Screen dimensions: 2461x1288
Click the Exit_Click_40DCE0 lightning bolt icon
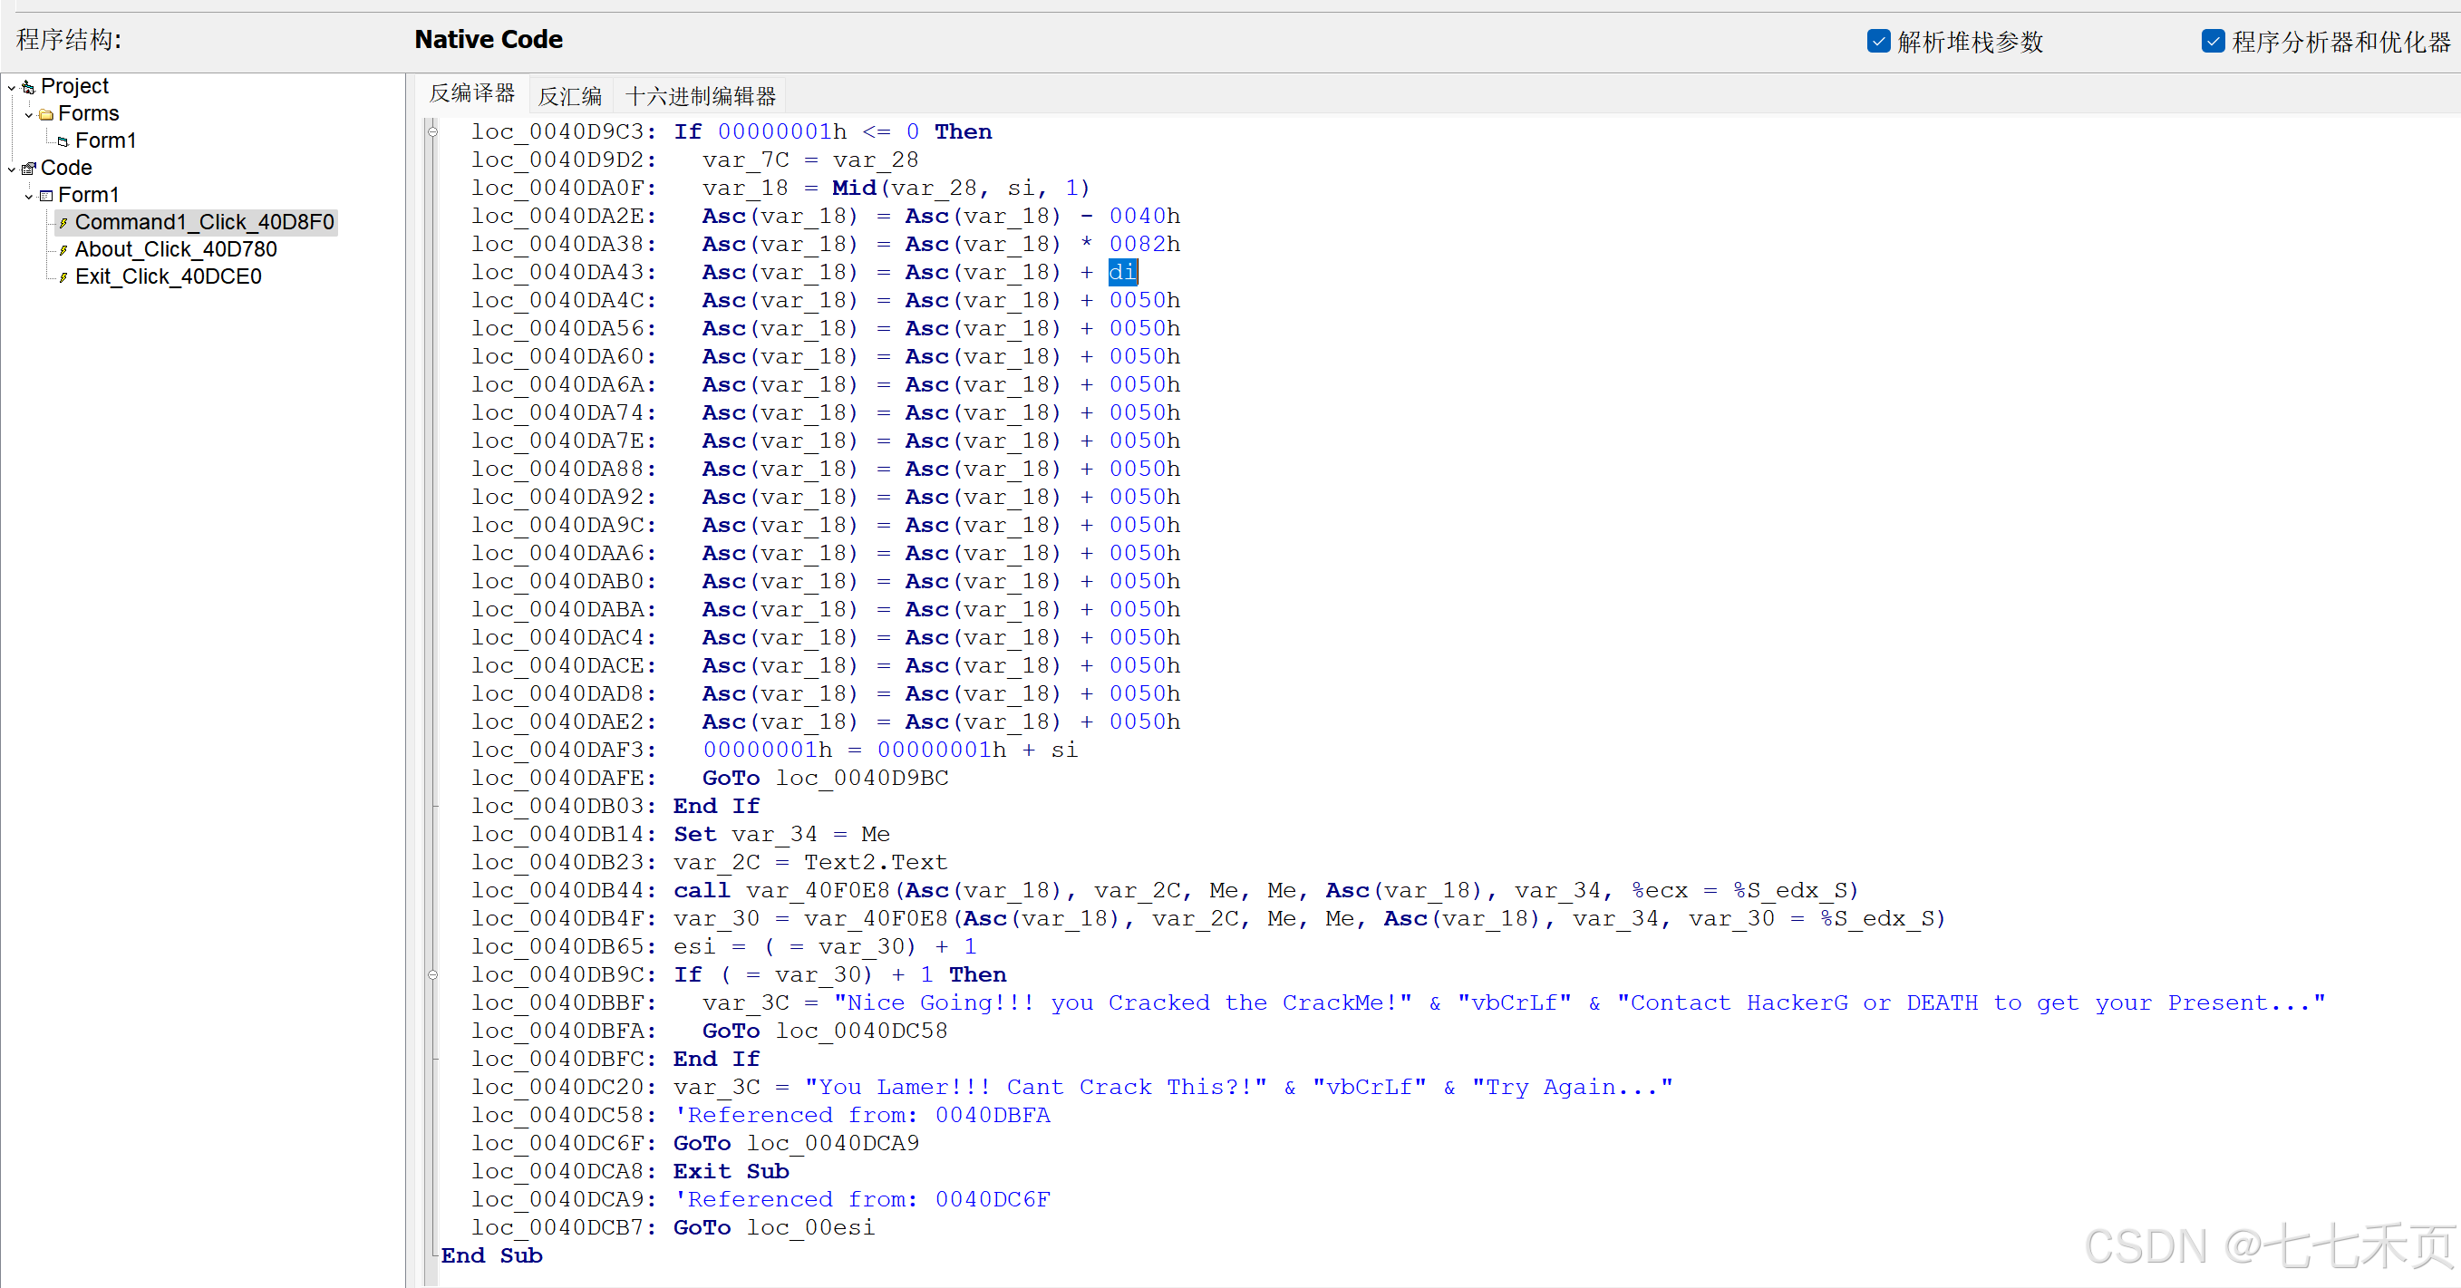tap(63, 277)
